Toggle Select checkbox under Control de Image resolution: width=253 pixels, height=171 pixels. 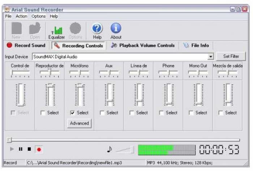click(x=13, y=113)
